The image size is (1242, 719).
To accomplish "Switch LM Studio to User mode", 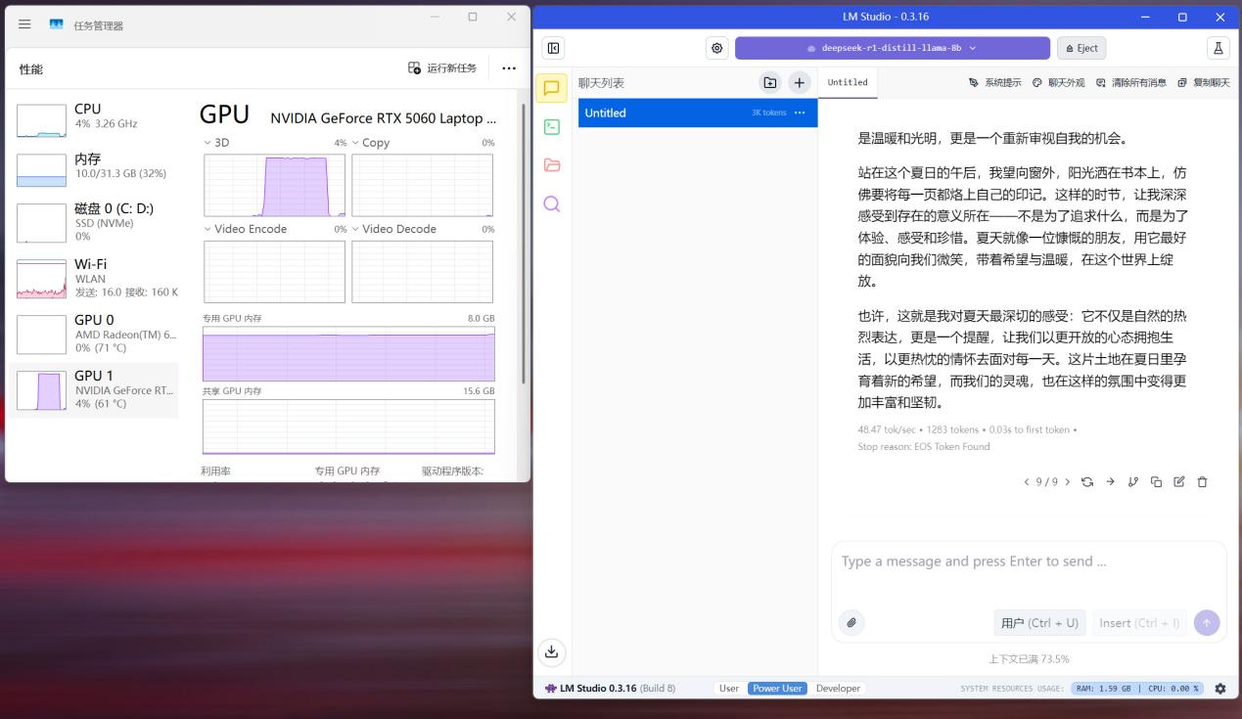I will click(x=728, y=688).
